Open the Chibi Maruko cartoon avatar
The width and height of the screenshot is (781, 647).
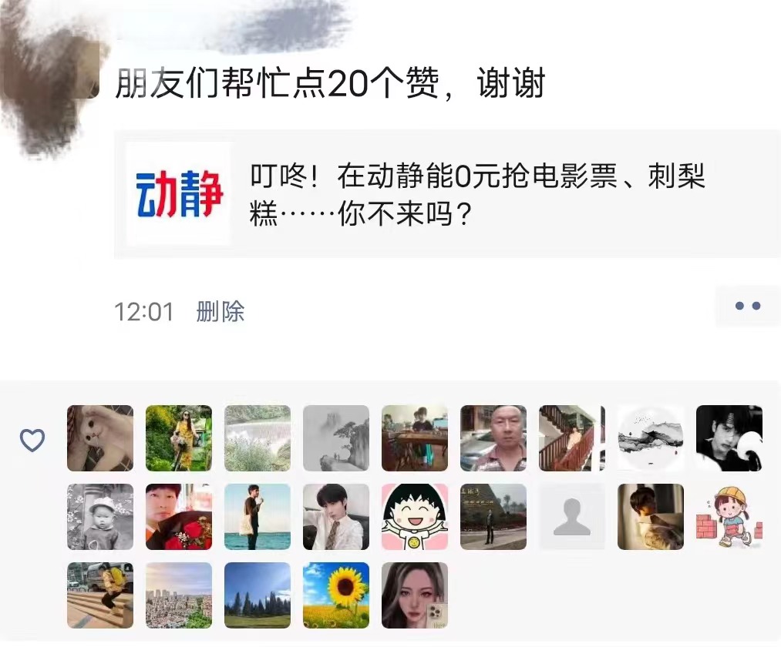point(415,517)
